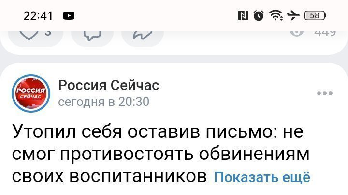Tap the battery level indicator showing 58
The image size is (348, 195).
[315, 15]
